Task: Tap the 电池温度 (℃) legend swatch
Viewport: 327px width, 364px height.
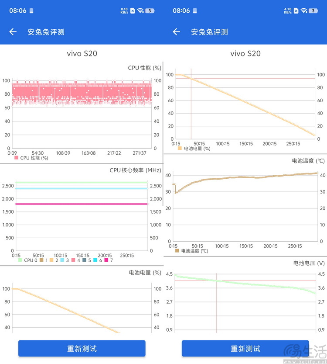Action: click(177, 250)
